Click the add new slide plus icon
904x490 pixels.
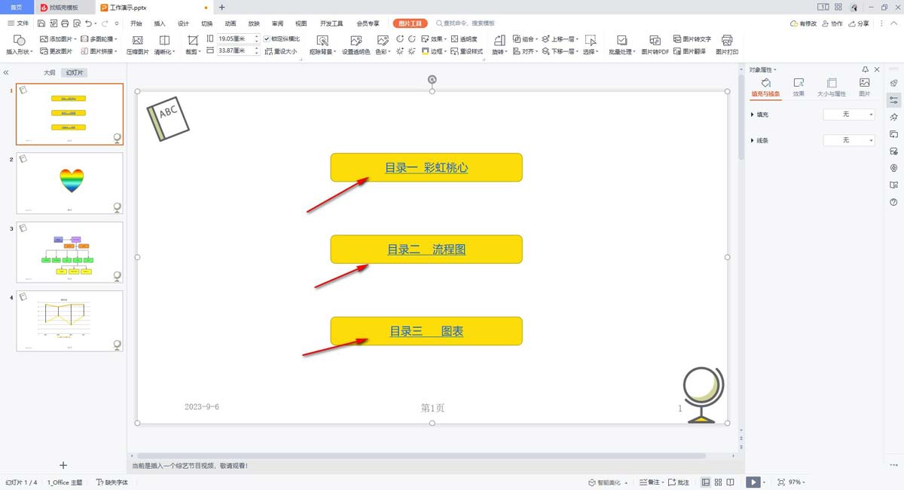point(63,466)
